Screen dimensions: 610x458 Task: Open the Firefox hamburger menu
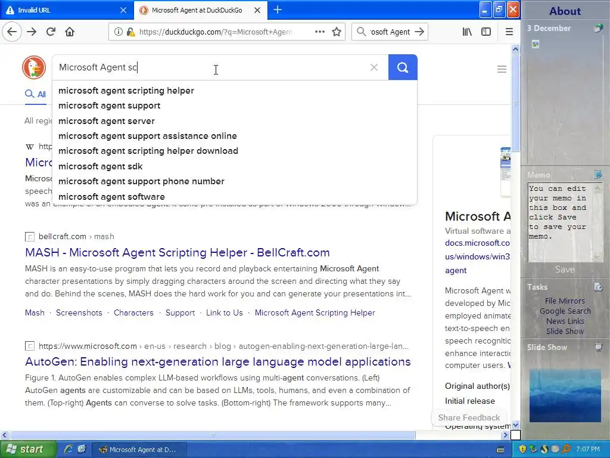point(509,32)
